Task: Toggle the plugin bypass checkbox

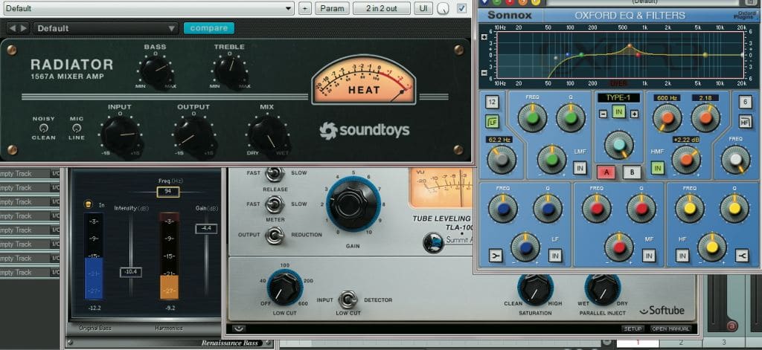Action: [x=461, y=8]
